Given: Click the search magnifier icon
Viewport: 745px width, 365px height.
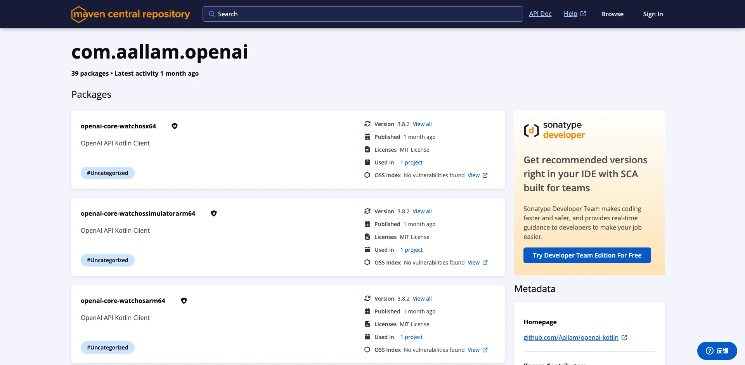Looking at the screenshot, I should [211, 14].
